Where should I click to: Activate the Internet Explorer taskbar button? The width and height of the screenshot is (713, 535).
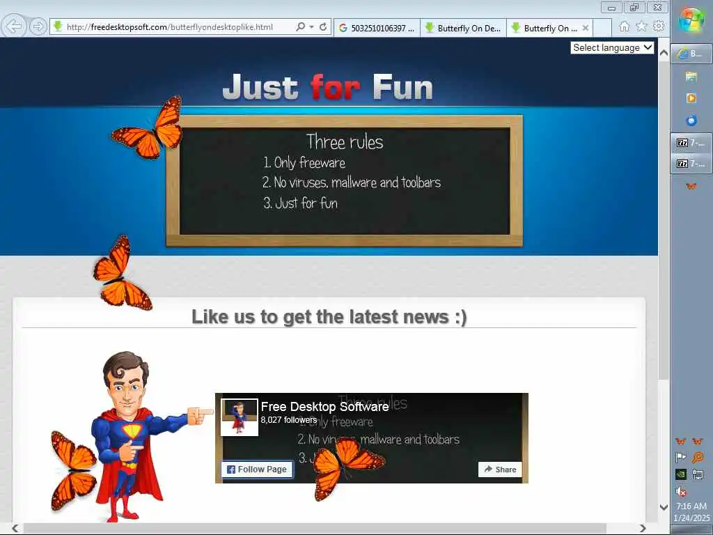pos(691,54)
